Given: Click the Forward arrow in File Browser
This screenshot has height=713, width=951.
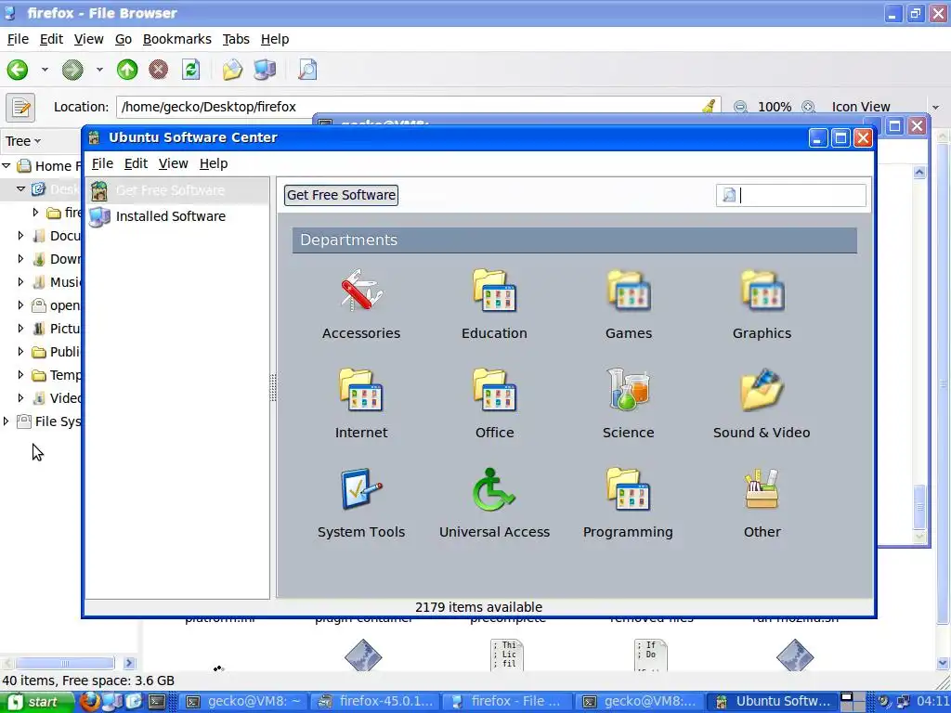Looking at the screenshot, I should coord(72,70).
